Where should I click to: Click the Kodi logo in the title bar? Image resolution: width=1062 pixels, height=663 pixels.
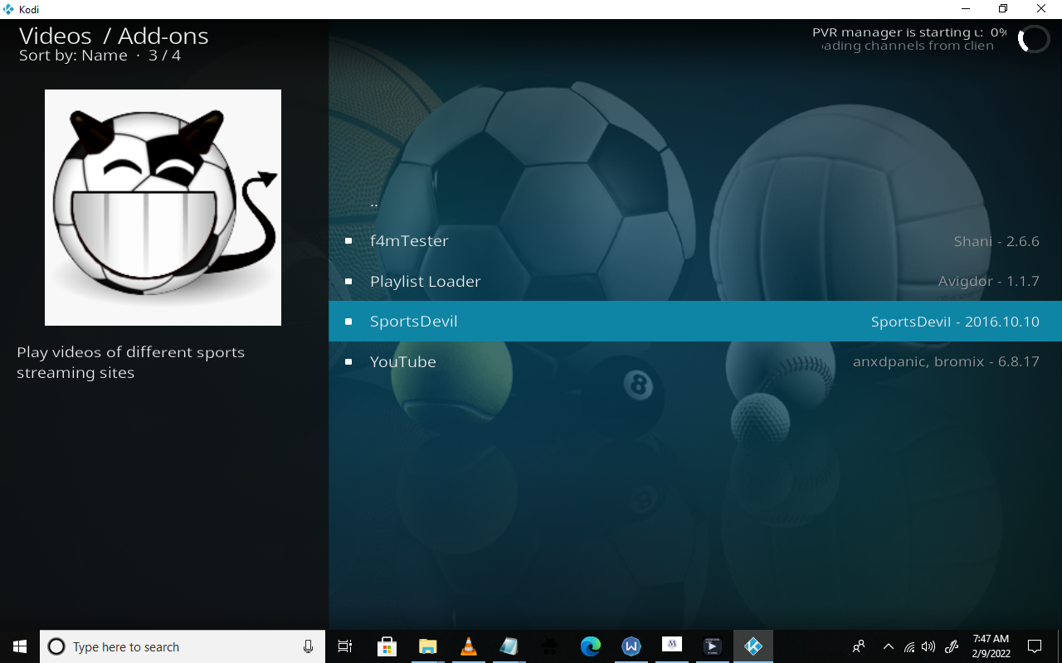click(x=8, y=9)
